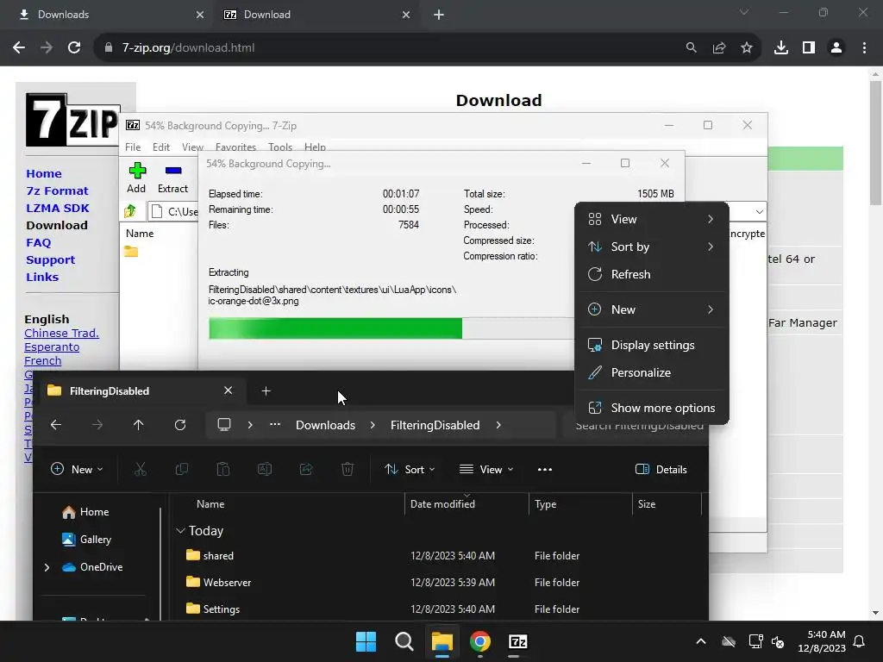Expand chevron after FilteringDisabled in path

[498, 425]
